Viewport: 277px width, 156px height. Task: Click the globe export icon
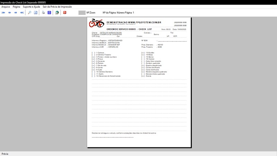coord(57,12)
